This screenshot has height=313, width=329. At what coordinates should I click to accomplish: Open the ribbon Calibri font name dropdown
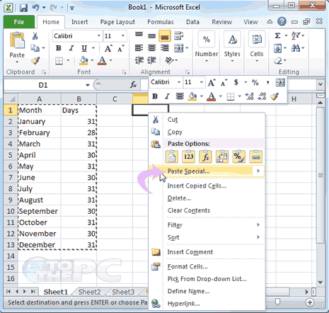[x=99, y=36]
